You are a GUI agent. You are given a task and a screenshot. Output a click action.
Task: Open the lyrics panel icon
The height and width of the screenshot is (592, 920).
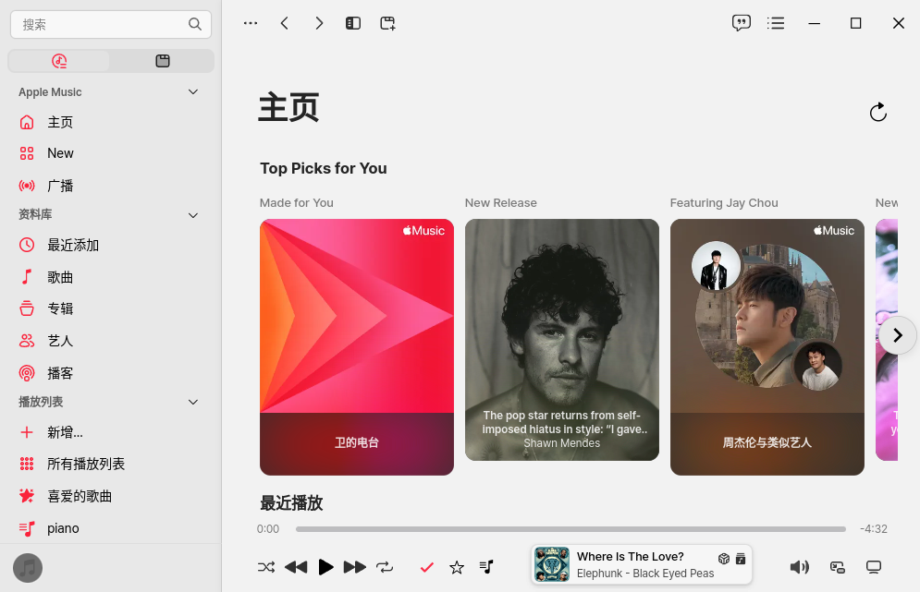point(741,23)
